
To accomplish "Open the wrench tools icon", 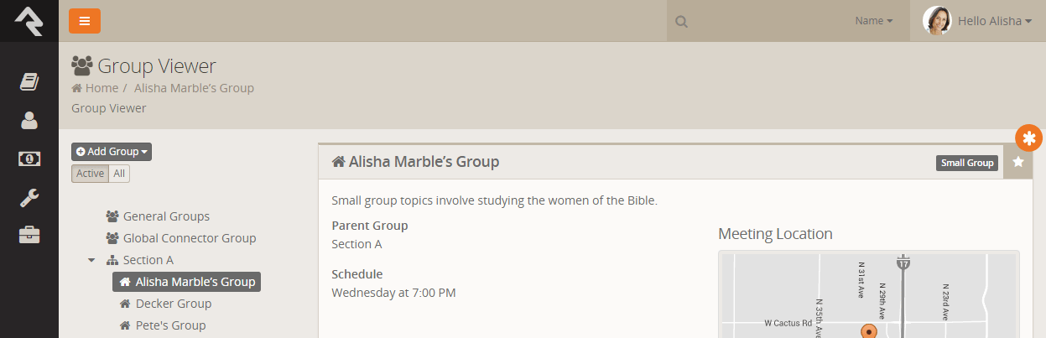I will click(29, 197).
